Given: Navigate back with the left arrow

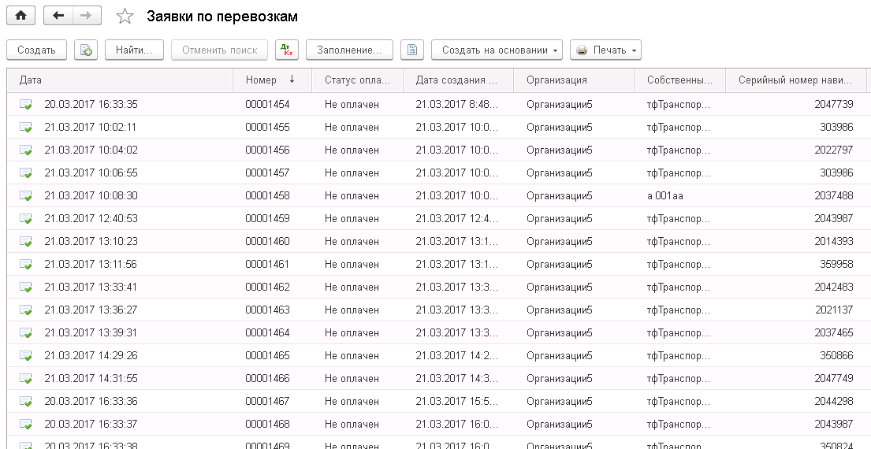Looking at the screenshot, I should click(x=58, y=16).
